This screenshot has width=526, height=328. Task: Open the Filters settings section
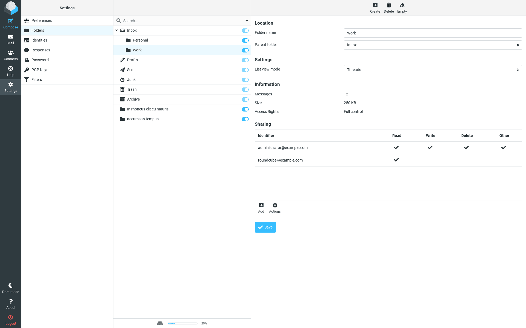pyautogui.click(x=37, y=80)
